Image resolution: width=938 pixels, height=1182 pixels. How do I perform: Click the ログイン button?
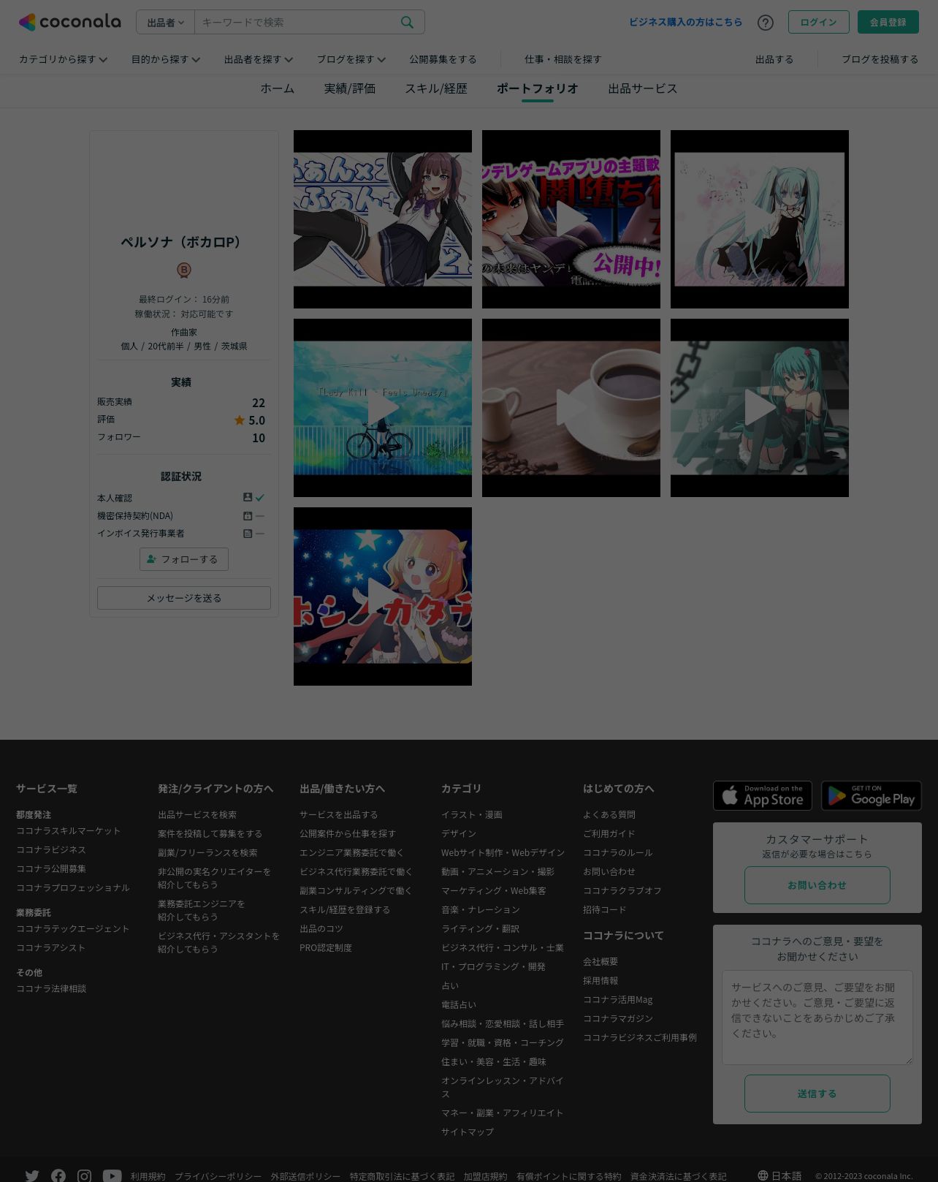(819, 22)
